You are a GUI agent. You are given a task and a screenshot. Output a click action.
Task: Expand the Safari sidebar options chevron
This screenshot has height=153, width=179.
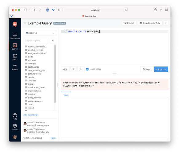(29, 10)
